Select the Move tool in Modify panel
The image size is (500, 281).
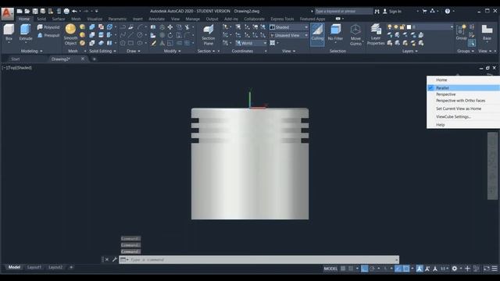coord(170,27)
